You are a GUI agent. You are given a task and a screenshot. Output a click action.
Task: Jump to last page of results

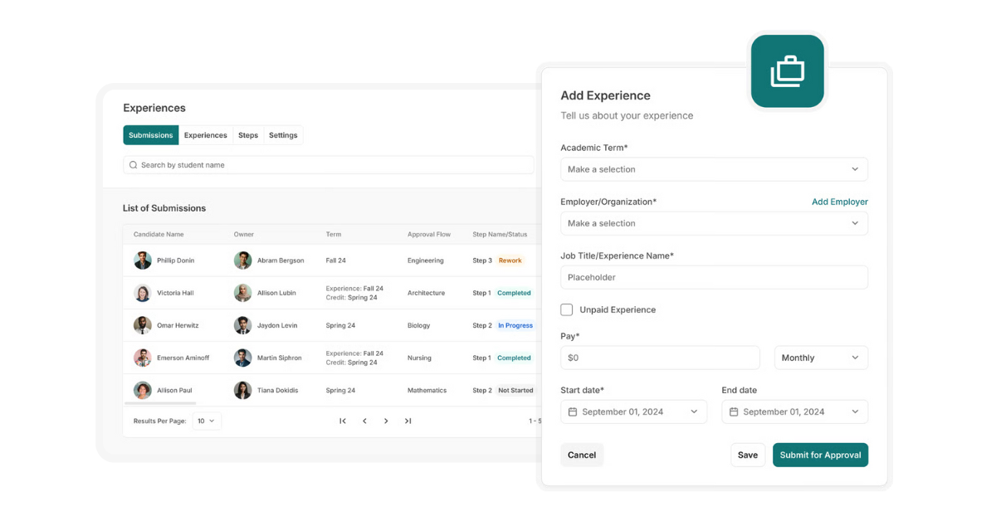pyautogui.click(x=408, y=421)
